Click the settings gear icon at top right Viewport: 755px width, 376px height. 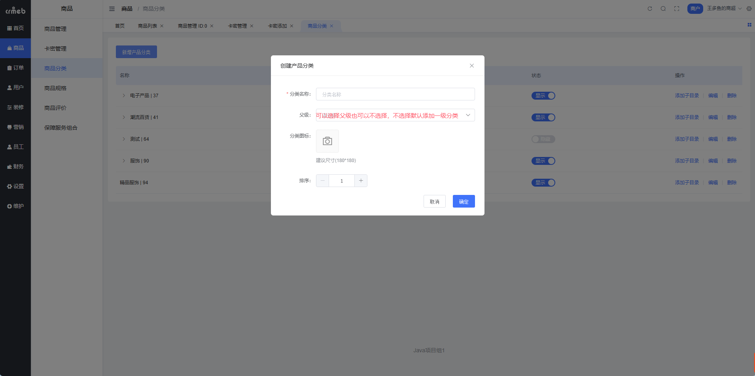(749, 9)
